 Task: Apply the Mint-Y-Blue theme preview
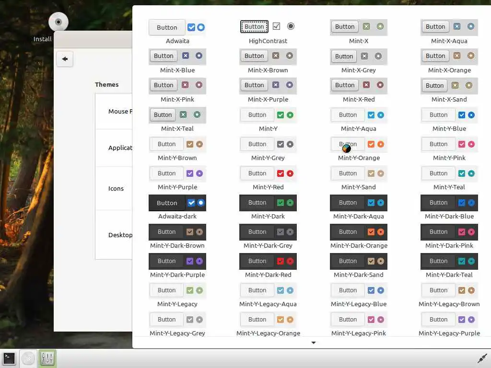(x=449, y=115)
